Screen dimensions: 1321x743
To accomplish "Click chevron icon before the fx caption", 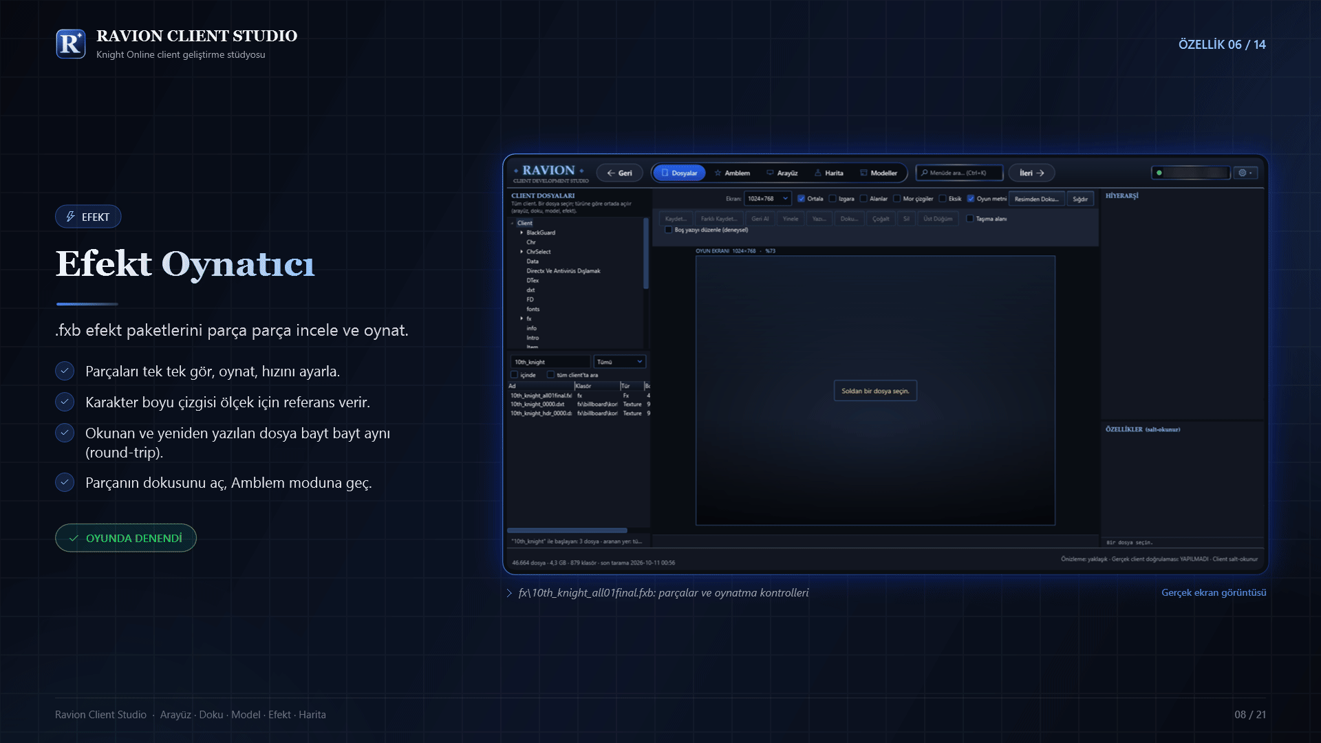I will [x=509, y=593].
